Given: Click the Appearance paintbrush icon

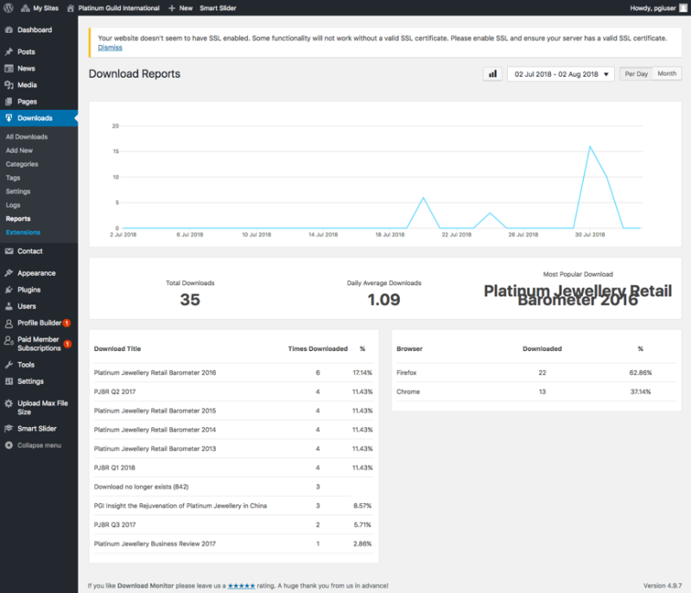Looking at the screenshot, I should (9, 271).
